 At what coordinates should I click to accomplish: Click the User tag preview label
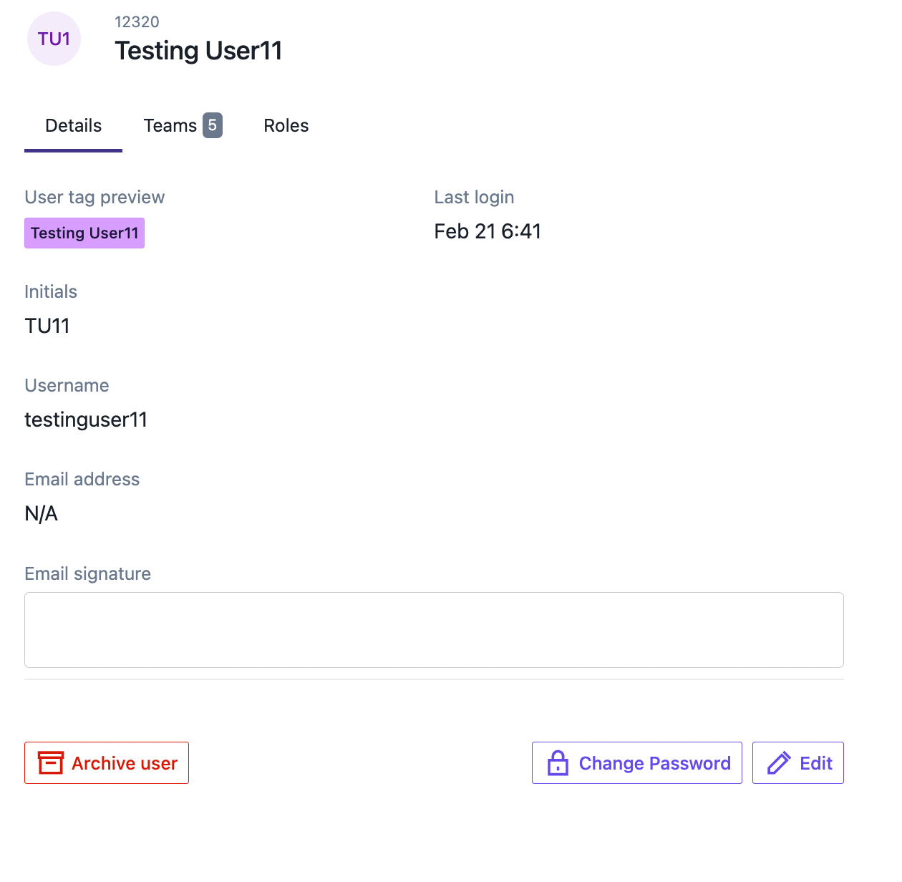94,198
